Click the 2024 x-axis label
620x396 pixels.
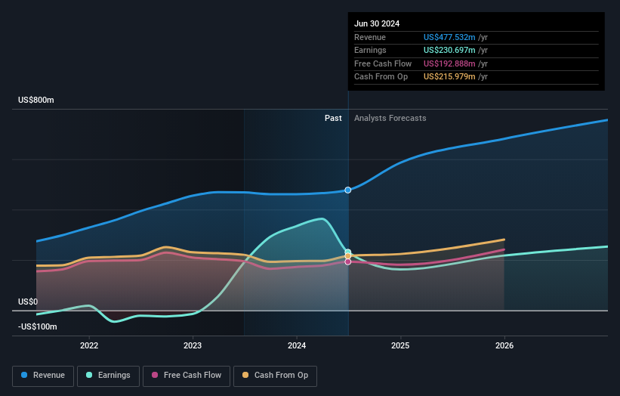[297, 345]
